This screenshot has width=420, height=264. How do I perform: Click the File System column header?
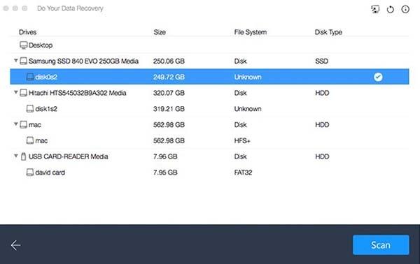(x=251, y=32)
